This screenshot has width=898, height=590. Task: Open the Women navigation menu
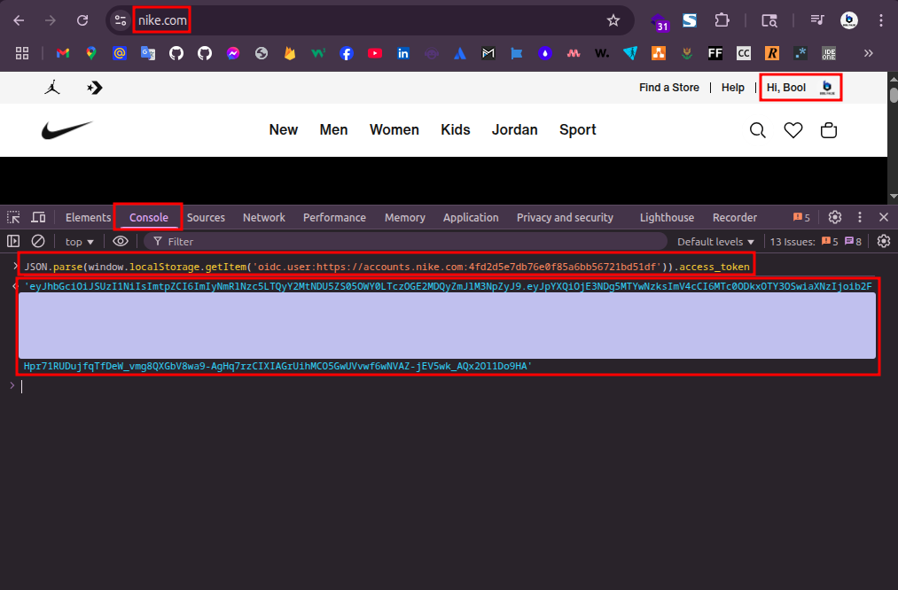394,130
